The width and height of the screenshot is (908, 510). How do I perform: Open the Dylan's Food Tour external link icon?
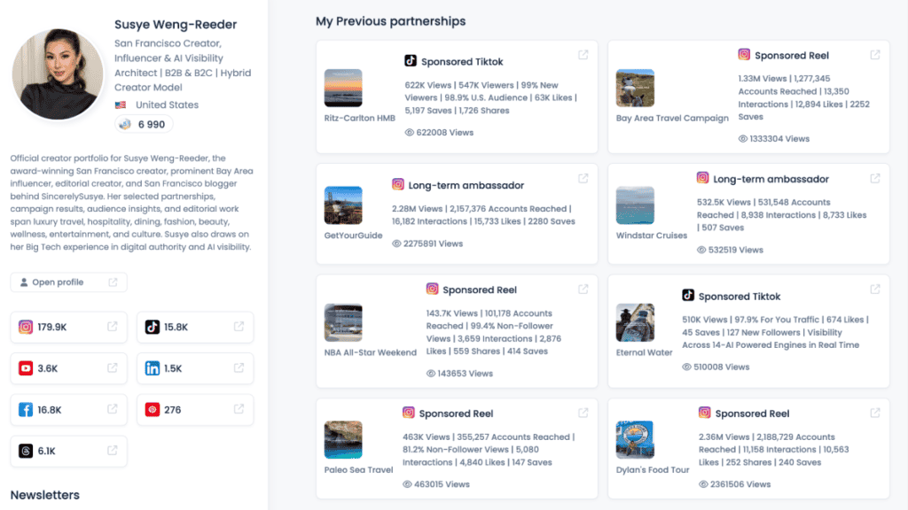[875, 413]
